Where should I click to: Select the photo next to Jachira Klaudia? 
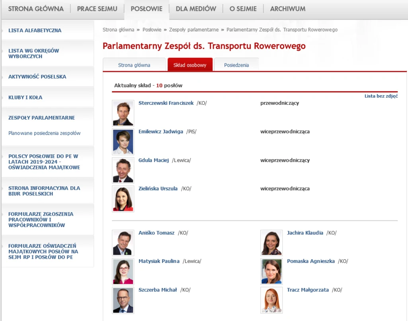(271, 242)
